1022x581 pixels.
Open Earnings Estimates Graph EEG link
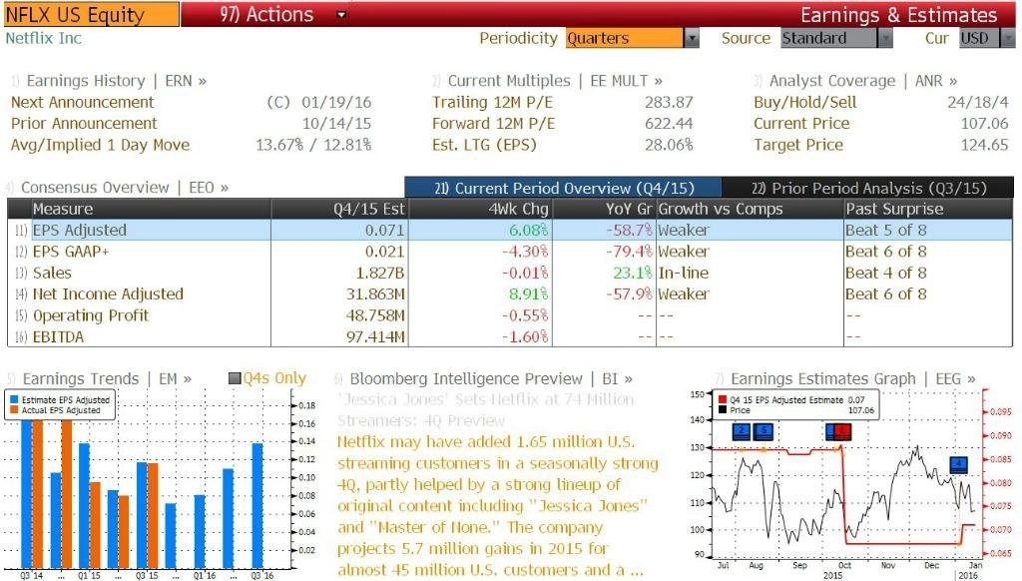tap(853, 379)
